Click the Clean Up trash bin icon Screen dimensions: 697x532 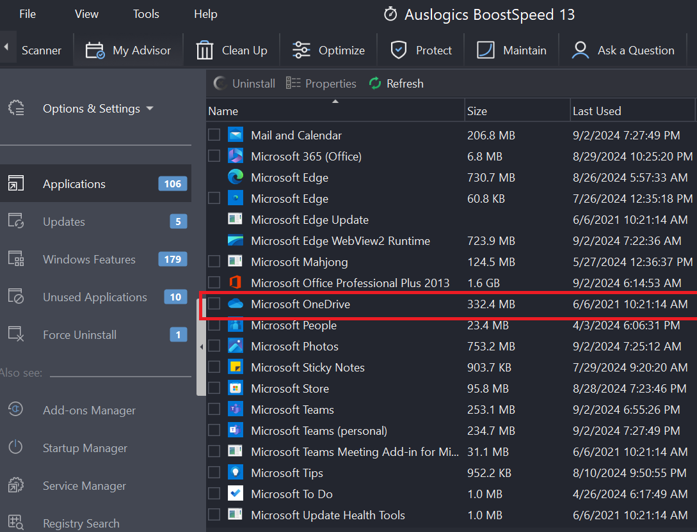(x=204, y=50)
